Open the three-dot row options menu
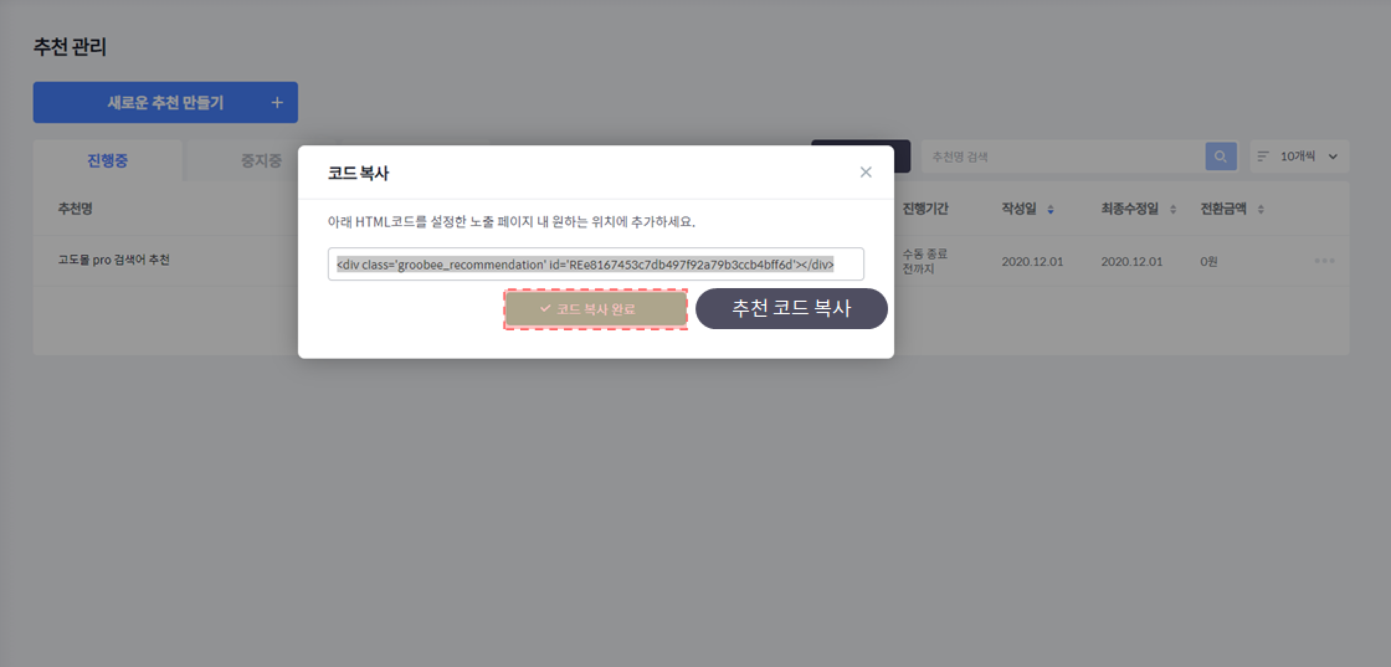 click(x=1324, y=261)
